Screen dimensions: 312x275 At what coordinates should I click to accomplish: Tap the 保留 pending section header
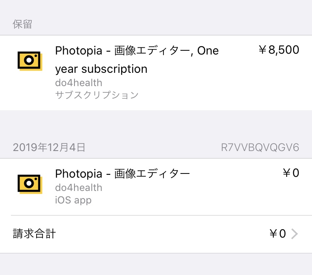point(22,24)
